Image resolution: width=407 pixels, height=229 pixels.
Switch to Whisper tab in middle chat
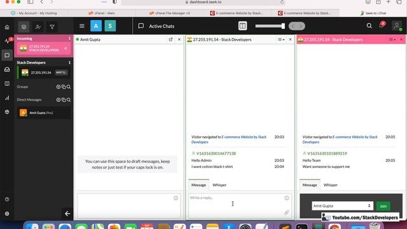(219, 185)
